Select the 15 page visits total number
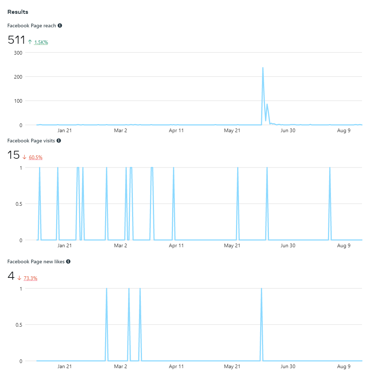Viewport: 378px width, 386px height. tap(13, 155)
